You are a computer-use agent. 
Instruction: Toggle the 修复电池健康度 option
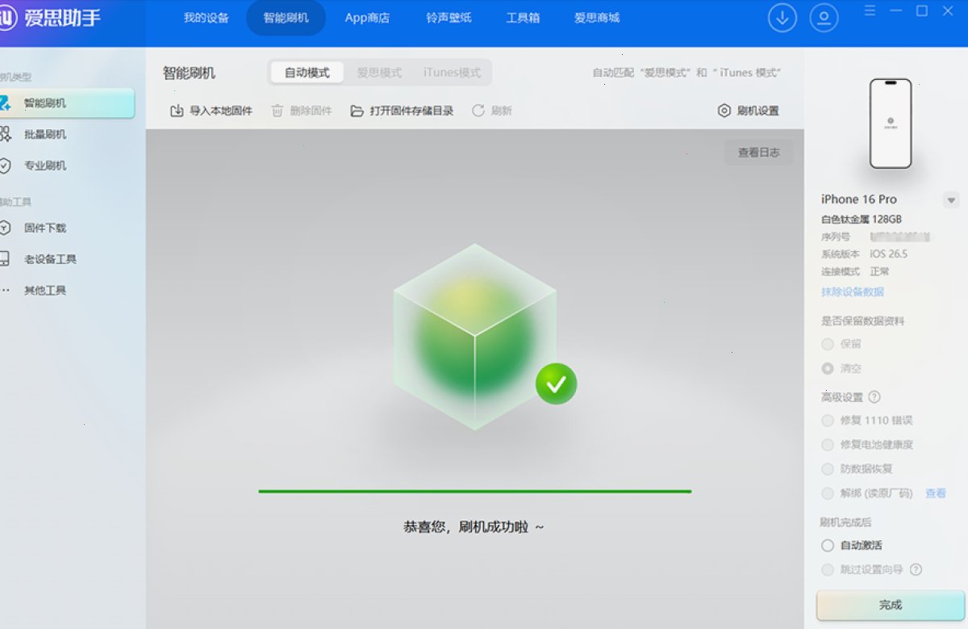[827, 444]
